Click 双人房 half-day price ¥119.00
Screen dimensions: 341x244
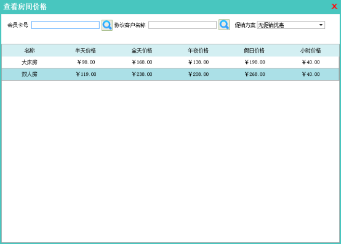click(x=86, y=74)
